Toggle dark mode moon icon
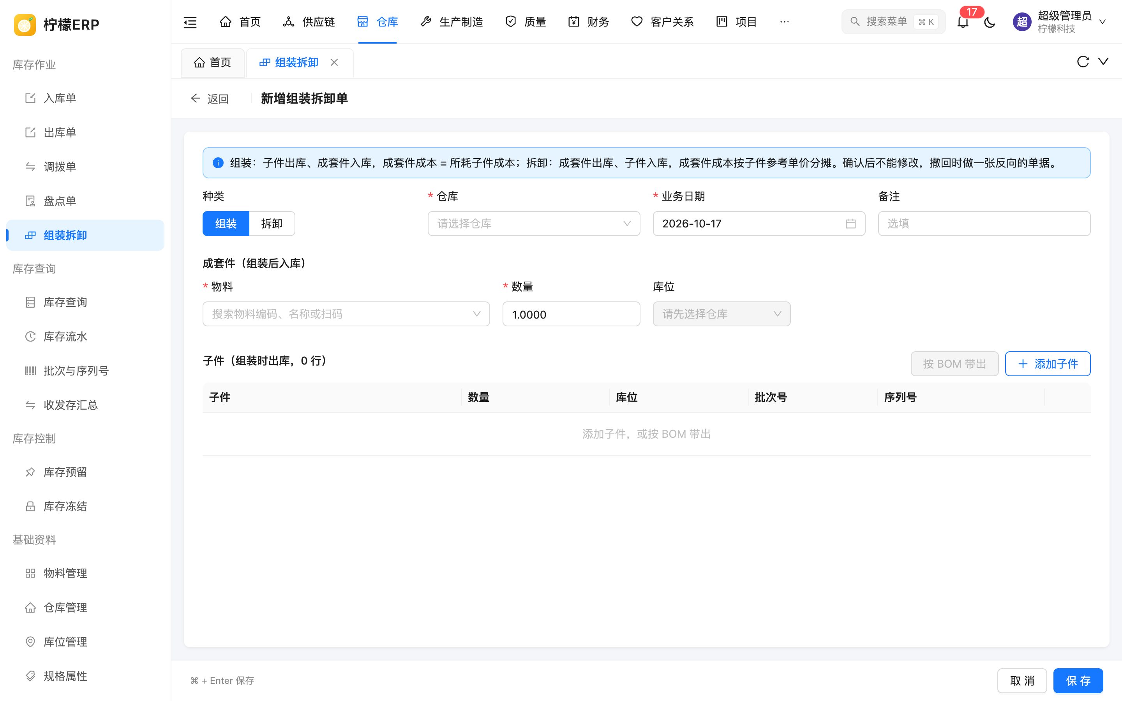1122x701 pixels. pos(990,22)
